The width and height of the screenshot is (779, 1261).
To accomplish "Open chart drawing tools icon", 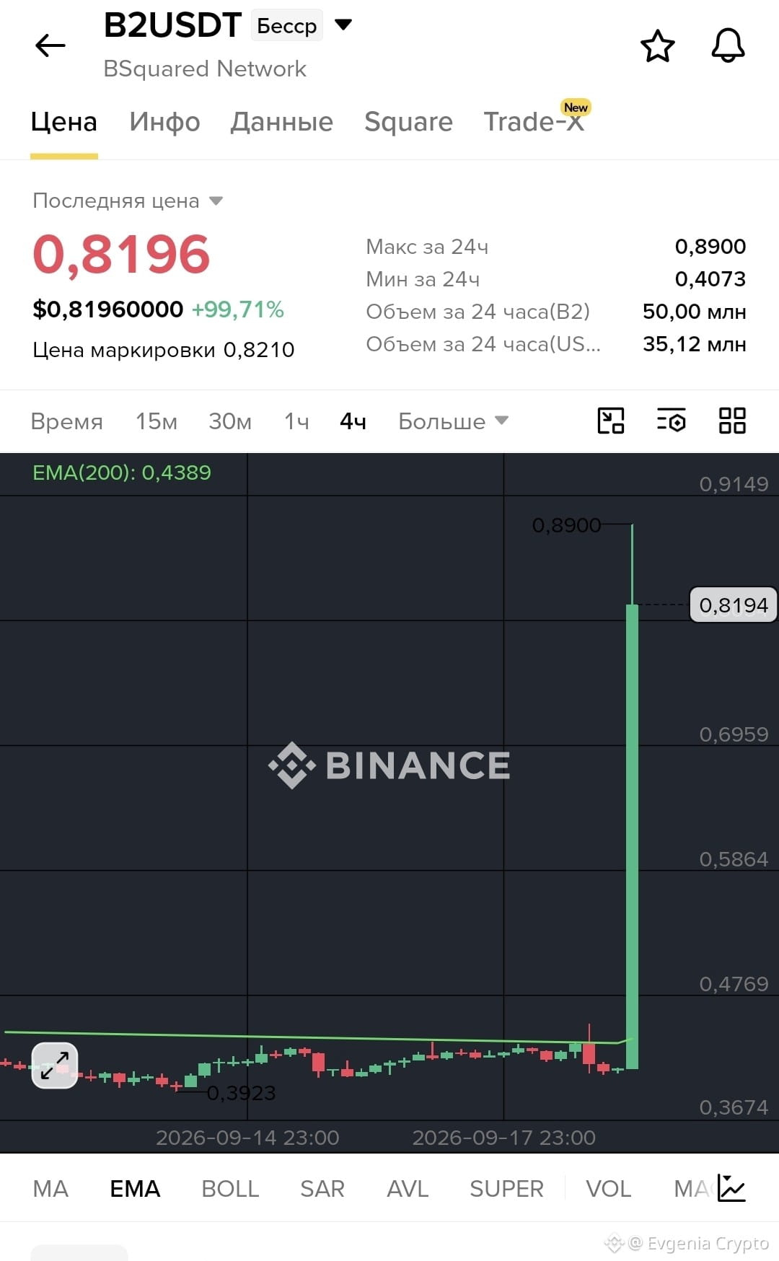I will pos(611,421).
